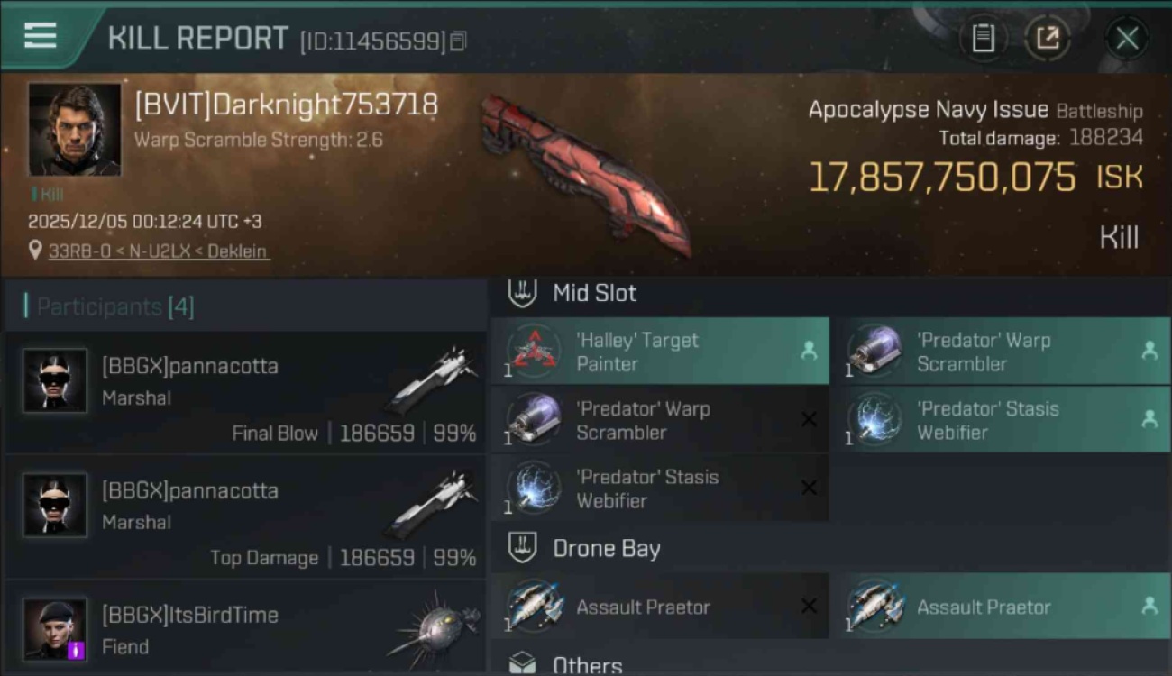Click the clipboard report icon
The height and width of the screenshot is (676, 1172).
click(x=983, y=38)
